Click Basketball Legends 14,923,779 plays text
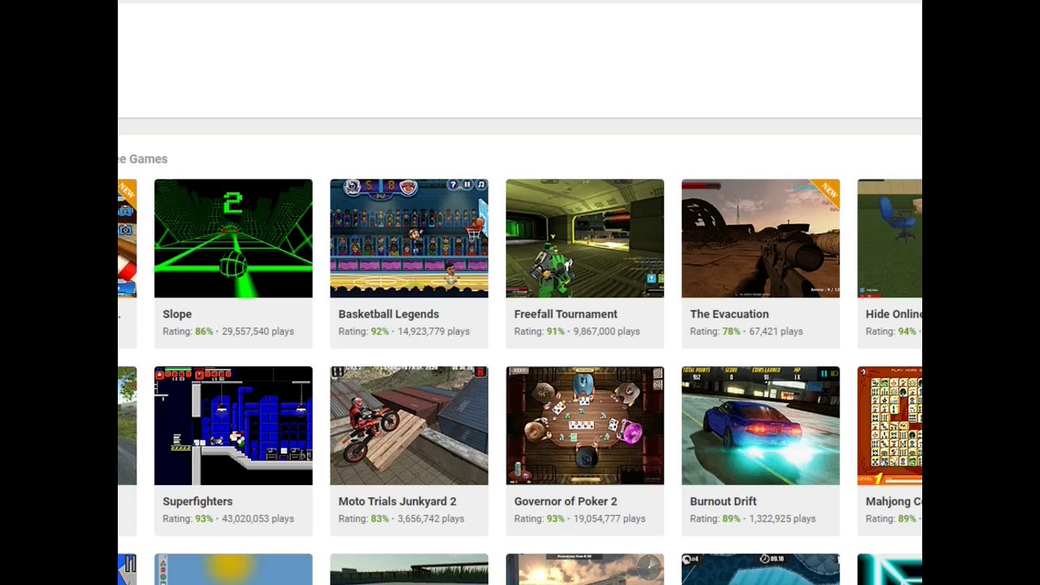The height and width of the screenshot is (585, 1040). click(433, 331)
